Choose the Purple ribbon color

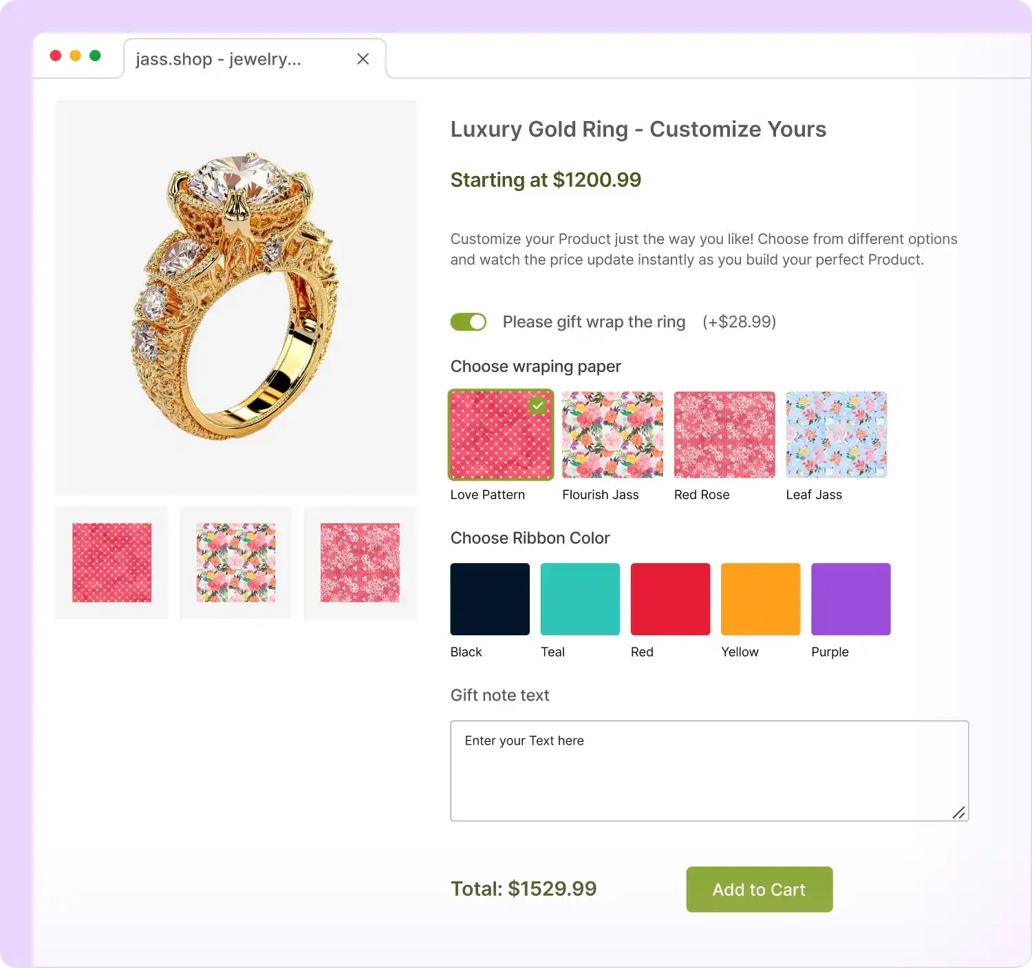[850, 598]
